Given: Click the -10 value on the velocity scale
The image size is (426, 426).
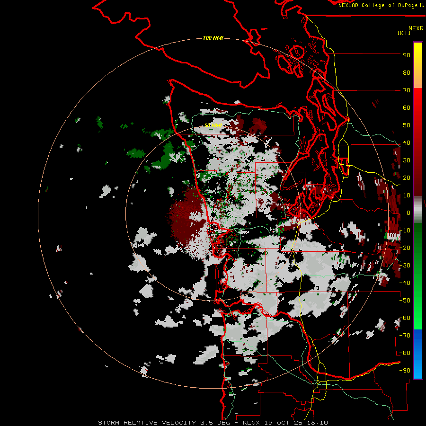Looking at the screenshot, I should tap(405, 231).
